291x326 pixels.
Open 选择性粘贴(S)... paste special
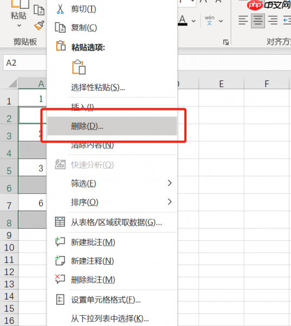pos(112,87)
